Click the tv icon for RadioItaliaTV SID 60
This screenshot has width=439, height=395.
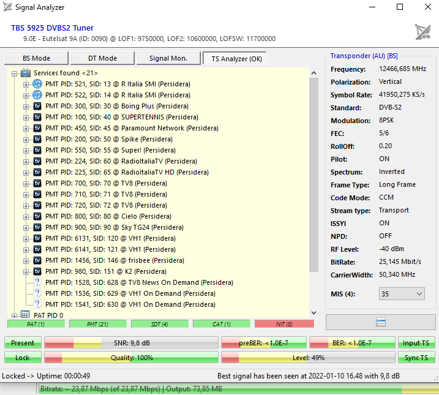tap(37, 161)
